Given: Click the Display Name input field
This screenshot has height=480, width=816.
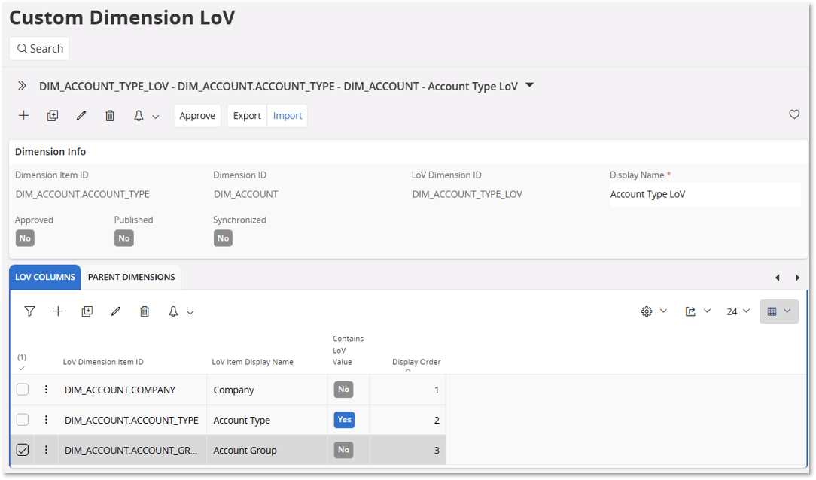Looking at the screenshot, I should (705, 195).
